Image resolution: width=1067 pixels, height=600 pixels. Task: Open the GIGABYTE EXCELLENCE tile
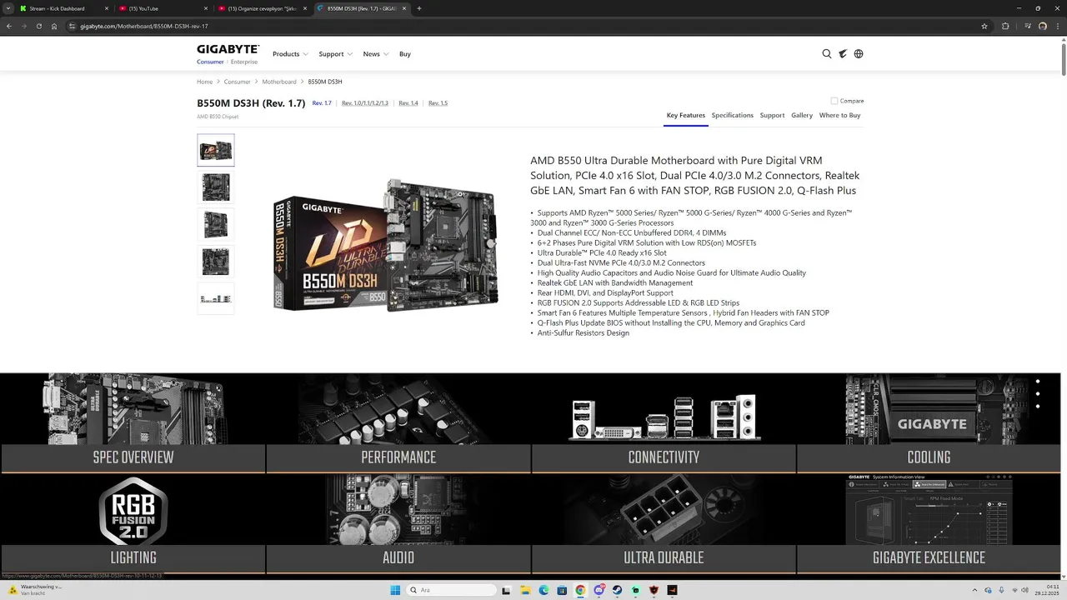(x=929, y=523)
